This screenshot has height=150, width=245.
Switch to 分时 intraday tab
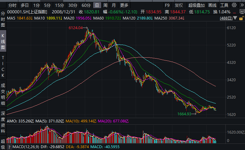[x=12, y=5]
